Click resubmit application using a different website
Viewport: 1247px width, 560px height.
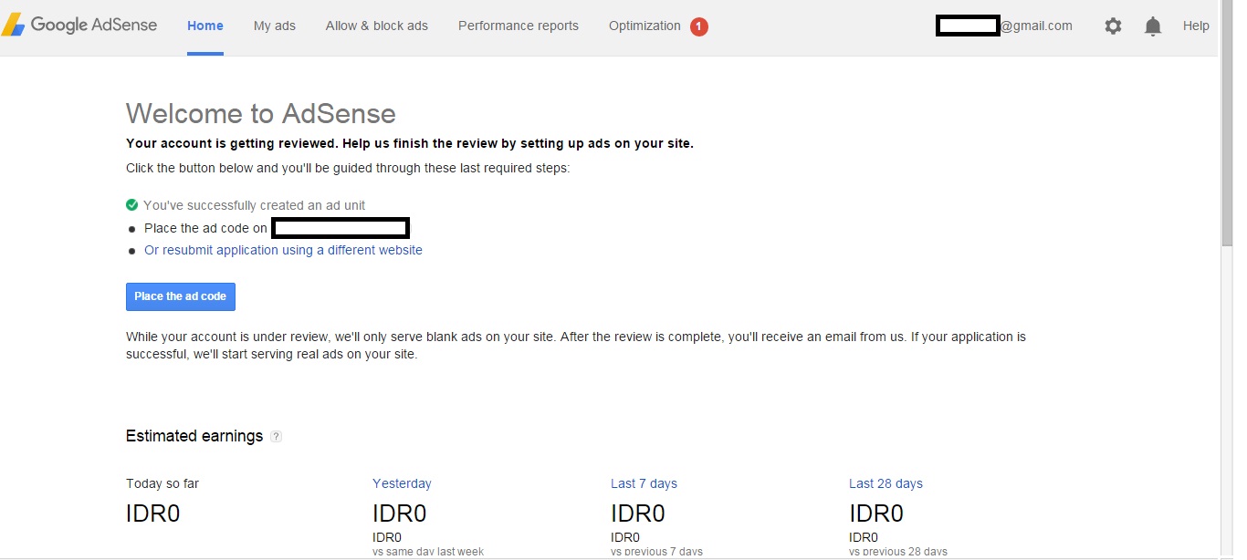pyautogui.click(x=283, y=249)
